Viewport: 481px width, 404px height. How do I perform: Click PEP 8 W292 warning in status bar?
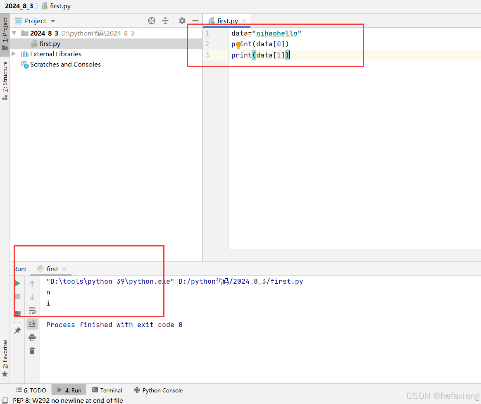point(68,400)
